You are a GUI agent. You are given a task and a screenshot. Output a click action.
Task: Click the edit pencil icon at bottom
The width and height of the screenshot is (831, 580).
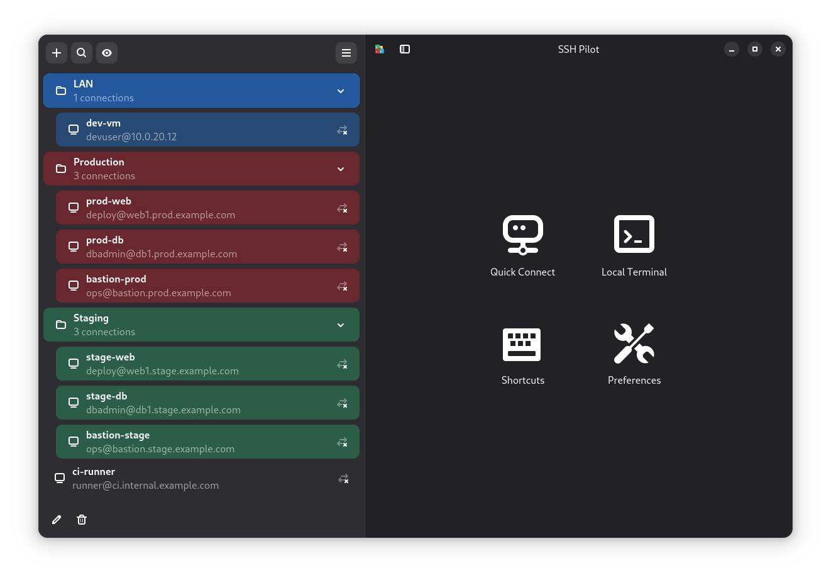click(57, 520)
